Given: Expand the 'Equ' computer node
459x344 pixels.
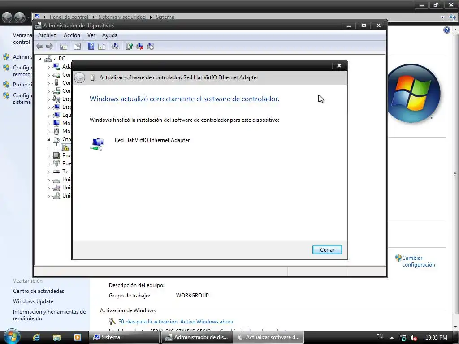Looking at the screenshot, I should tap(48, 116).
